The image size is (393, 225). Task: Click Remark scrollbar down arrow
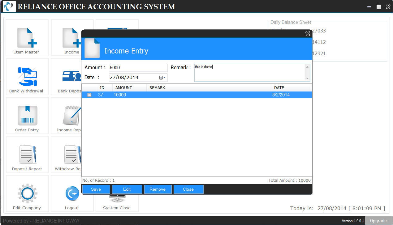coord(307,79)
